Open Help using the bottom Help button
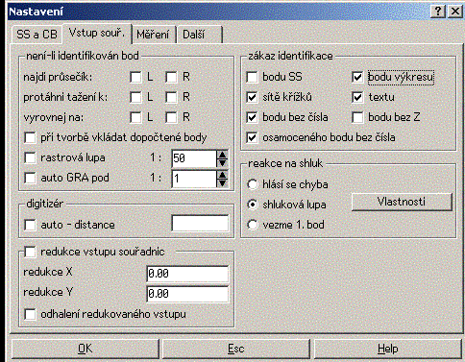Screen dimensions: 465x362 [387, 349]
